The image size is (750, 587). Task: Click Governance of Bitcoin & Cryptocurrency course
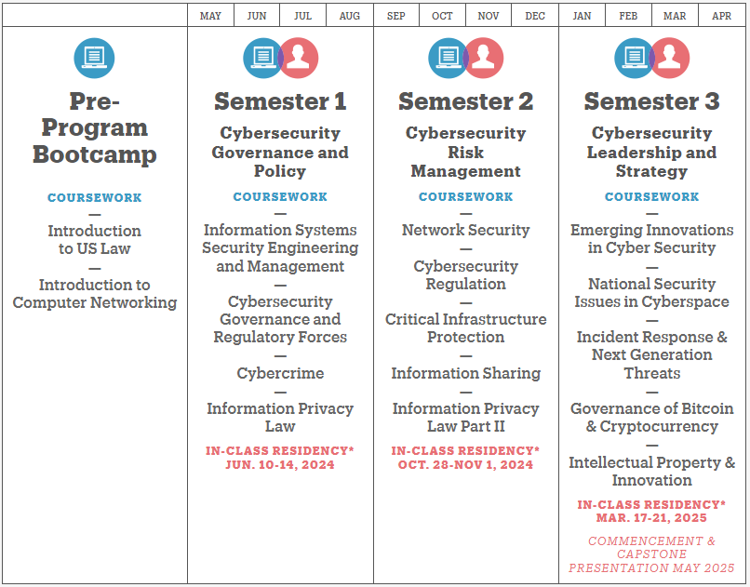tap(651, 418)
